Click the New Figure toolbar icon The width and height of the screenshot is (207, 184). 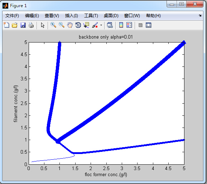(x=6, y=25)
